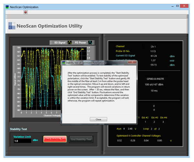Click the Variation Limit input field
This screenshot has width=194, height=162.
22,141
